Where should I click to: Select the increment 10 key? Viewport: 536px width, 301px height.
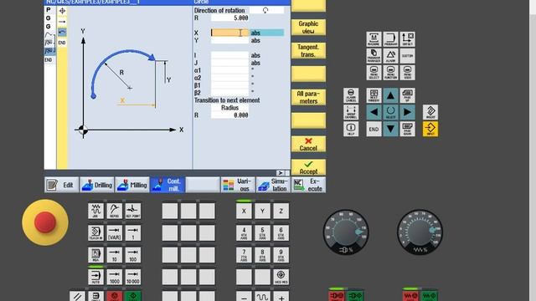pos(114,255)
